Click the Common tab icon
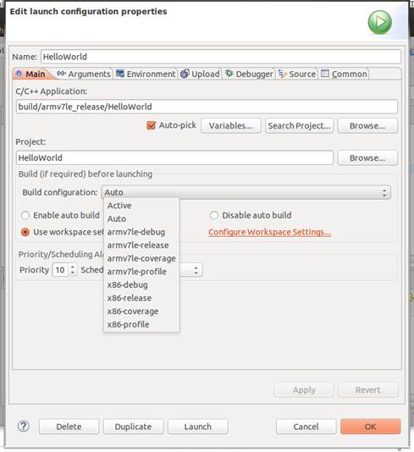This screenshot has width=414, height=452. point(325,74)
